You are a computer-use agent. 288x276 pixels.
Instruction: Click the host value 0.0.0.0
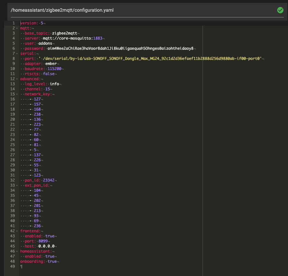pos(47,246)
